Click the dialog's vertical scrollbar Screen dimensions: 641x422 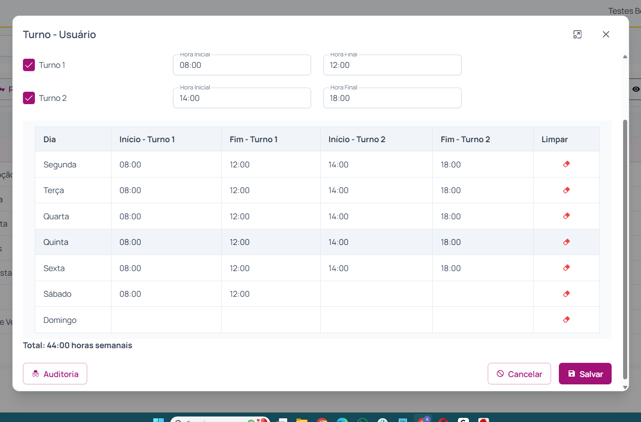pyautogui.click(x=624, y=248)
